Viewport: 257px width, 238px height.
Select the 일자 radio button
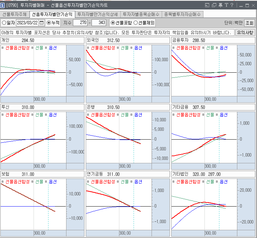[x=4, y=23]
